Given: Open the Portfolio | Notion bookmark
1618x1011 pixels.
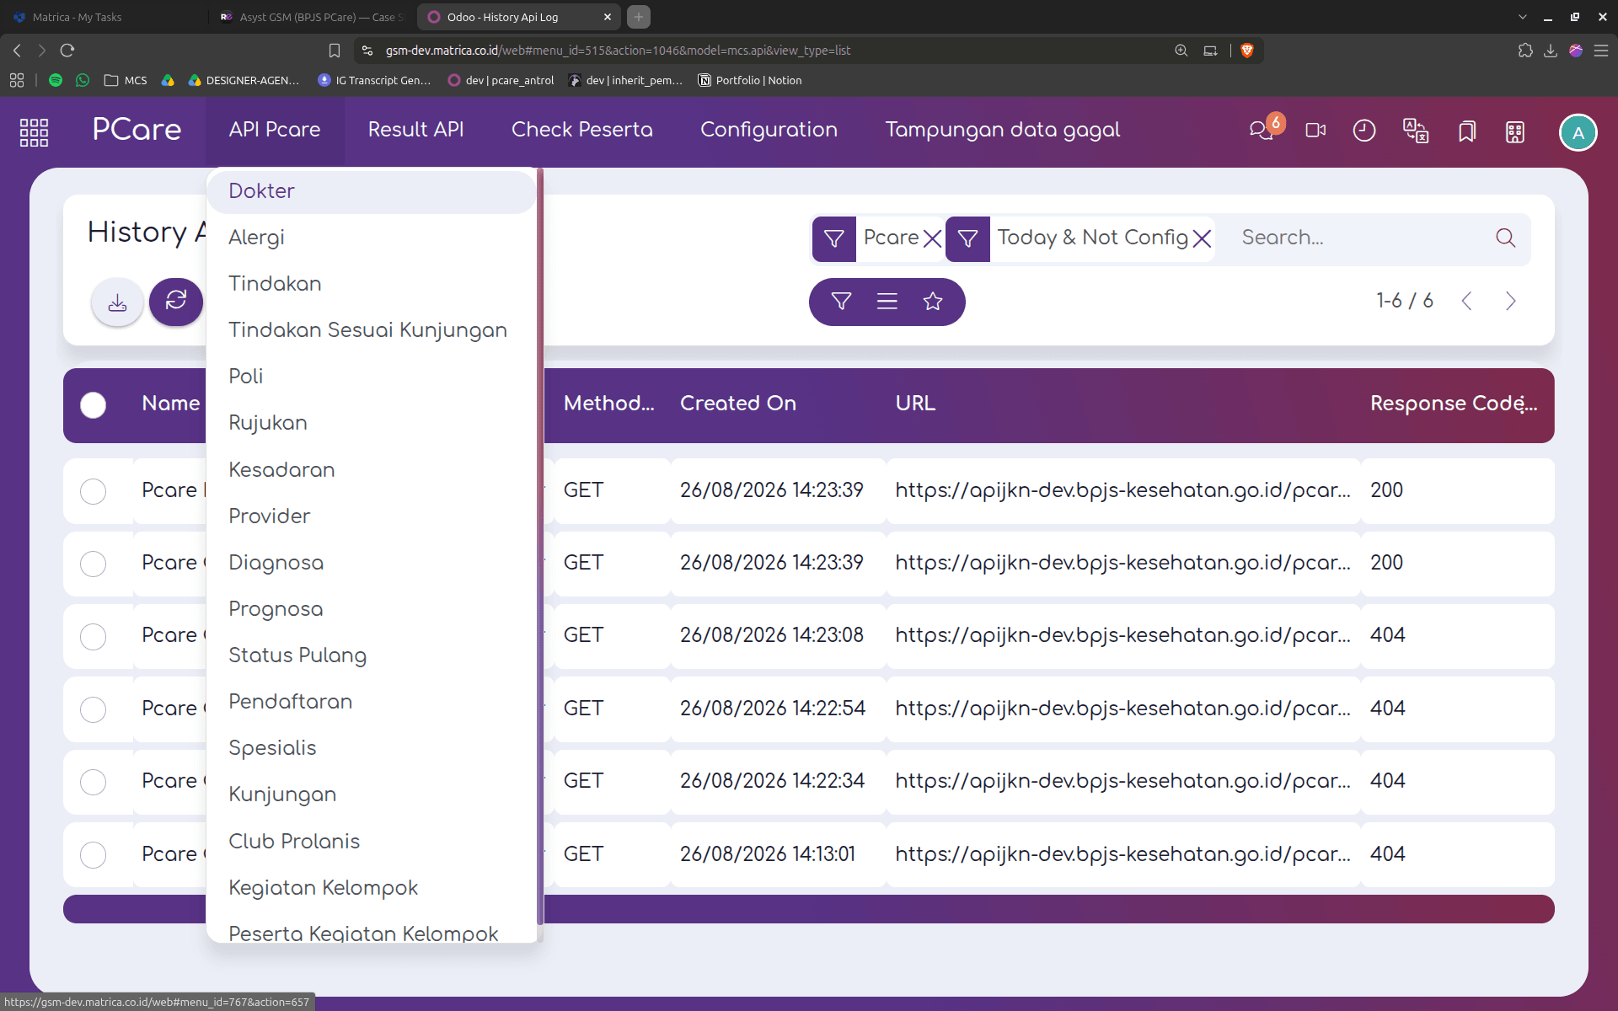Looking at the screenshot, I should [x=750, y=80].
